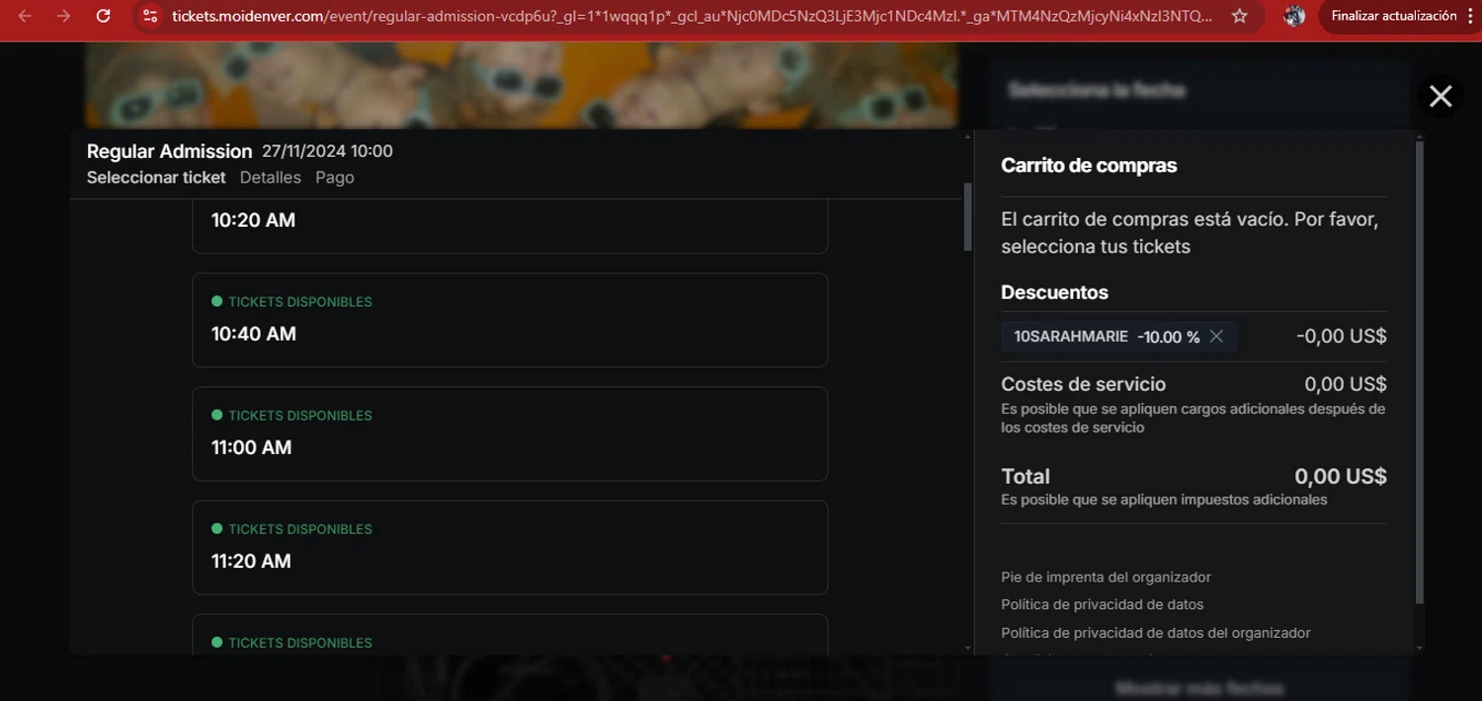
Task: Click the 27/11/2024 10:00 date text
Action: pos(327,151)
